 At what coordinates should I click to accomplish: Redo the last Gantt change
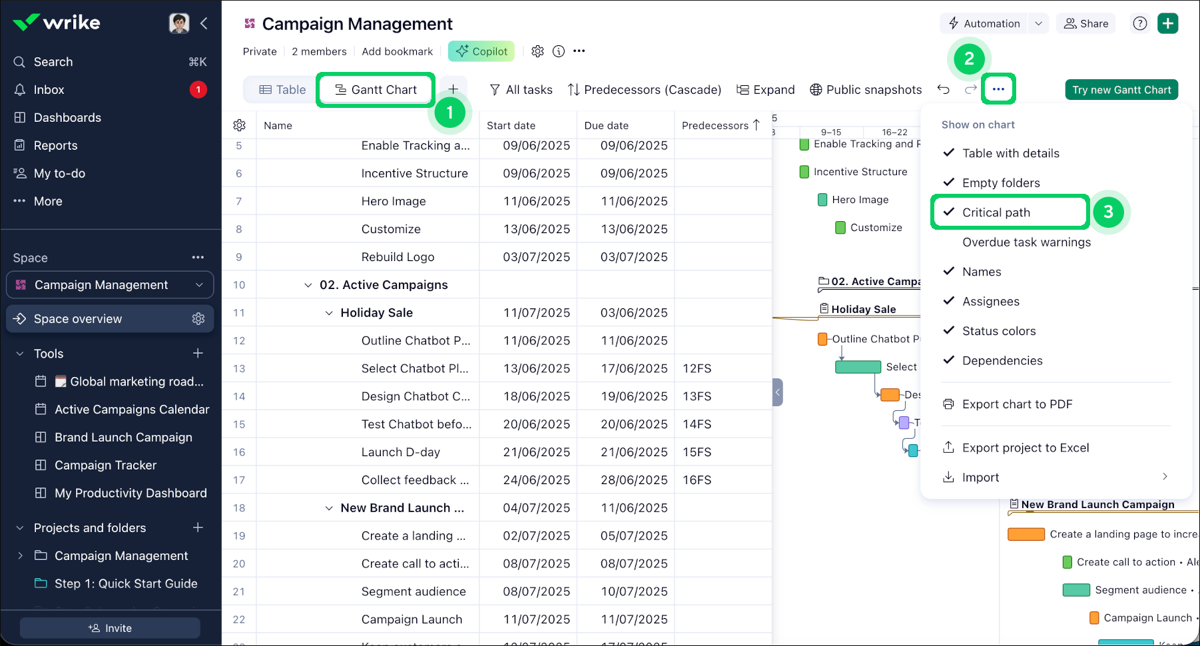tap(971, 90)
